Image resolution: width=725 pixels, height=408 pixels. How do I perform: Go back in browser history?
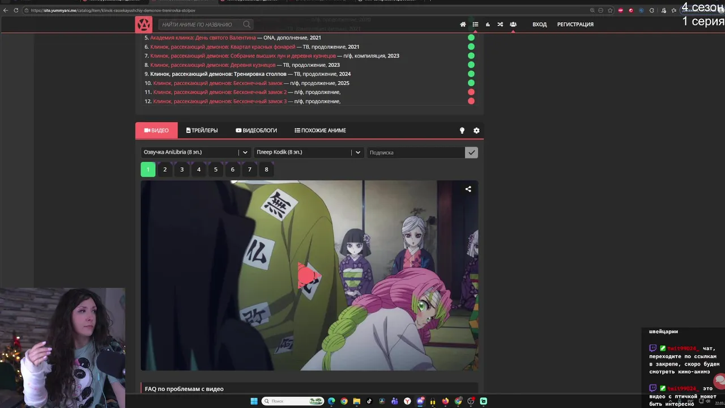coord(6,10)
